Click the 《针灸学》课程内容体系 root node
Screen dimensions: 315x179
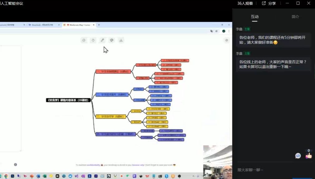click(x=68, y=100)
